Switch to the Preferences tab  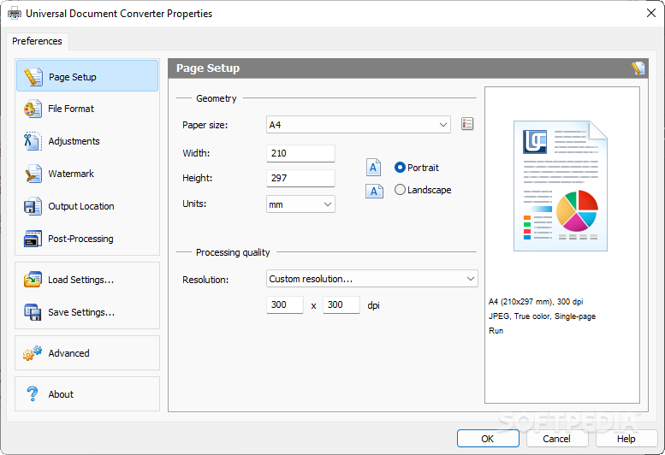click(x=38, y=41)
